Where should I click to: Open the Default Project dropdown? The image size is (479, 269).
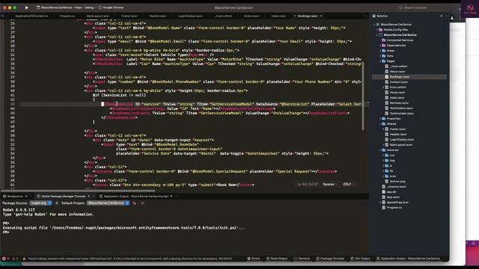click(x=108, y=203)
